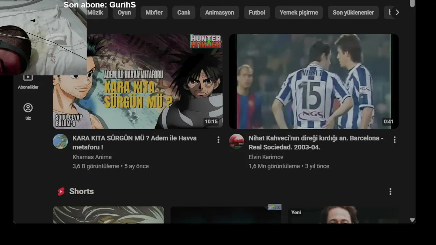Click the '3,6 B görüntüleme • 5 ay önce' text
Image resolution: width=436 pixels, height=245 pixels.
click(111, 166)
